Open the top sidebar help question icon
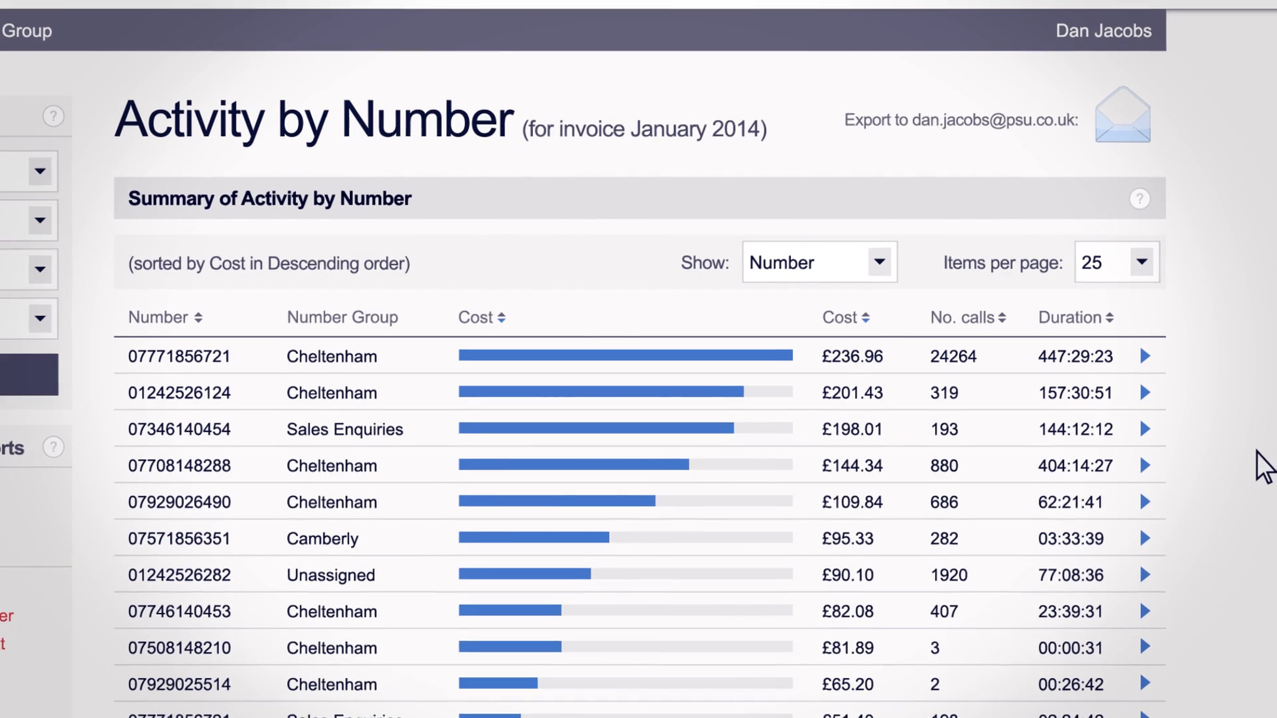The width and height of the screenshot is (1277, 718). coord(53,116)
